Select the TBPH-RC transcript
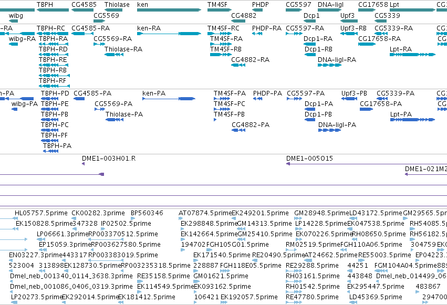The image size is (447, 305). [53, 34]
